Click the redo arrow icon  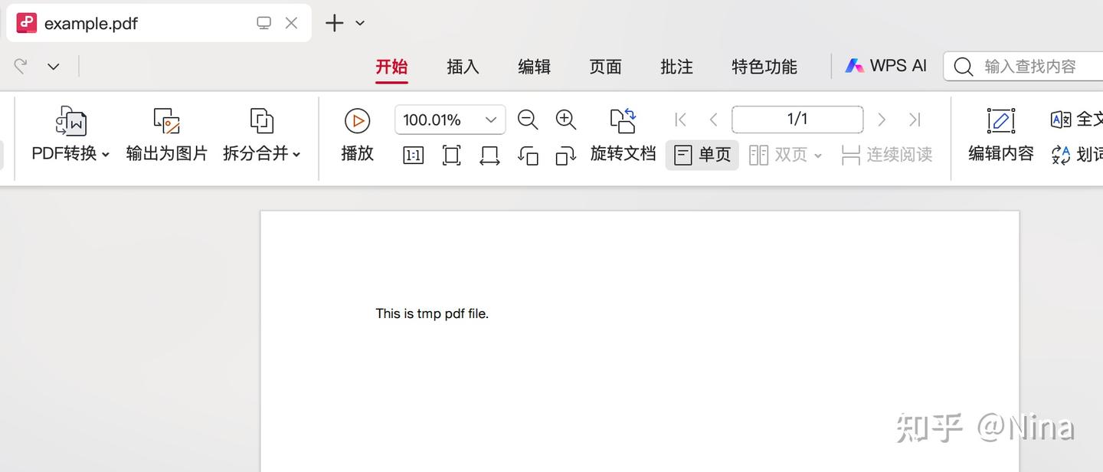pos(21,66)
